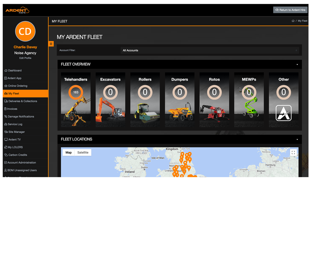Toggle the sidebar hamburger menu button

tap(51, 44)
